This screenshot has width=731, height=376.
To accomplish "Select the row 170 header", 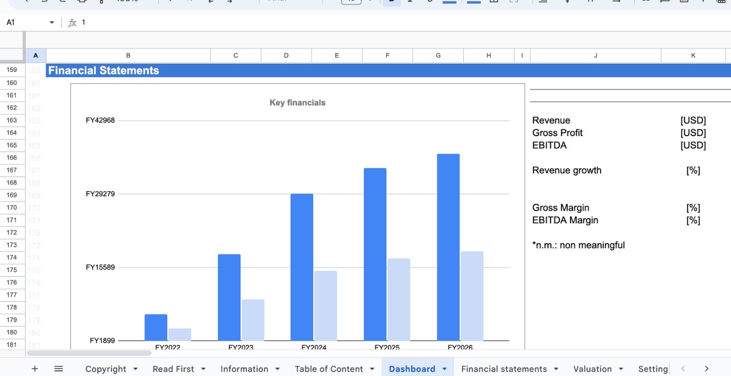I will (12, 208).
